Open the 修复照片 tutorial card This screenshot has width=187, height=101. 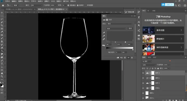point(163,39)
